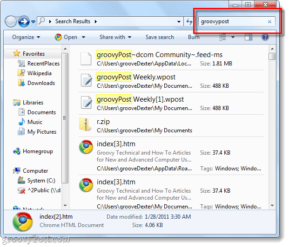289x247 pixels.
Task: Click the Music note icon
Action: pos(21,122)
